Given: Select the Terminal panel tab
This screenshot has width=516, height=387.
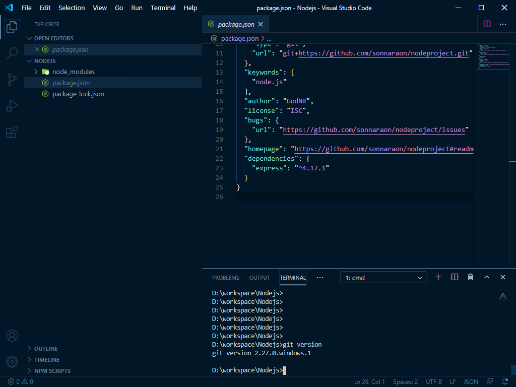Looking at the screenshot, I should coord(293,278).
